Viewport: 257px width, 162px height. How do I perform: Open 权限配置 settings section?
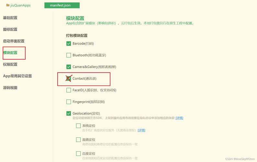[x=10, y=64]
